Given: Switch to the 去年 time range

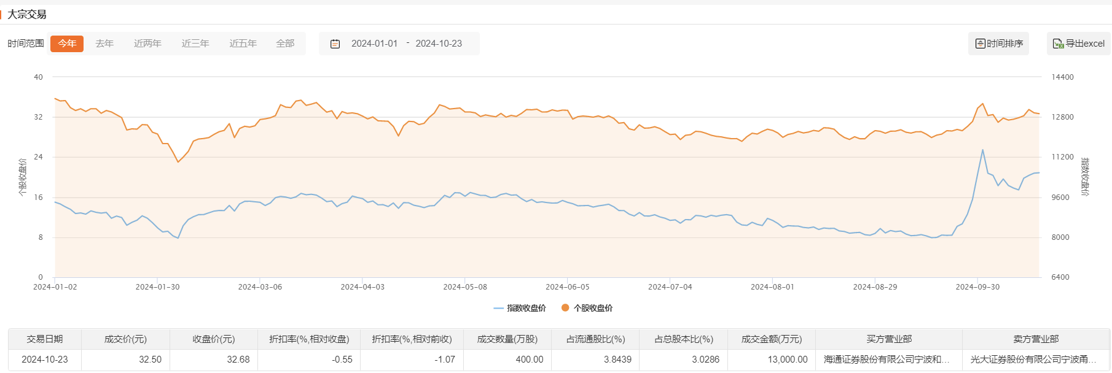Looking at the screenshot, I should [x=104, y=44].
